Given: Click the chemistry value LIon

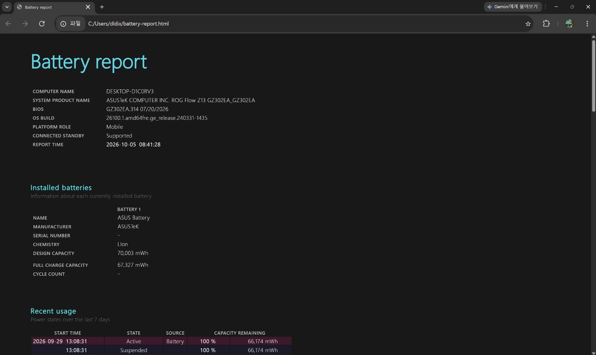Looking at the screenshot, I should 123,244.
